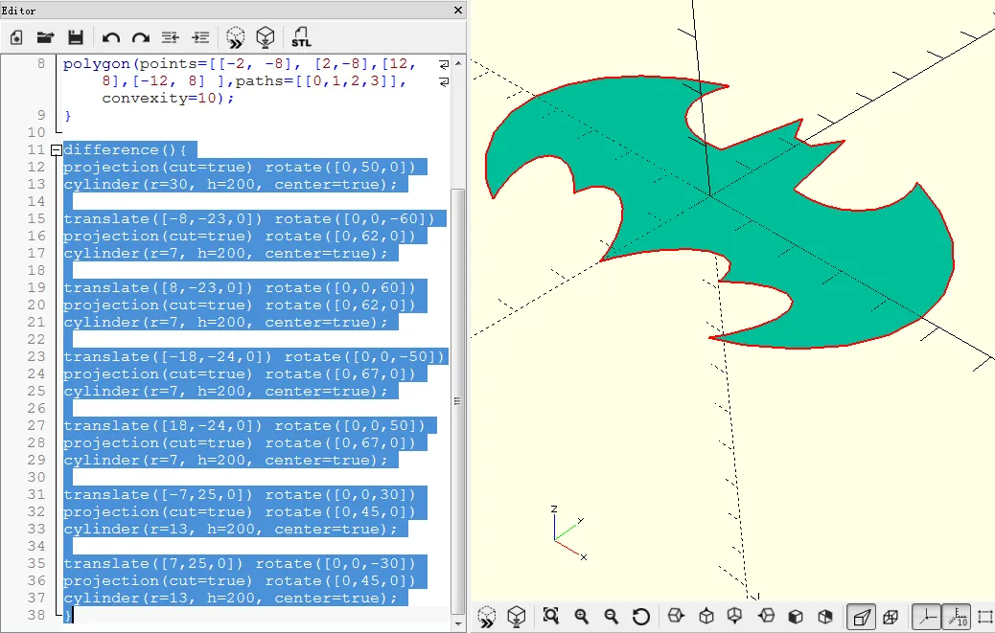Click line 16 'projection(cut=true) rotate([0,62,0])'
This screenshot has height=633, width=995.
point(240,237)
